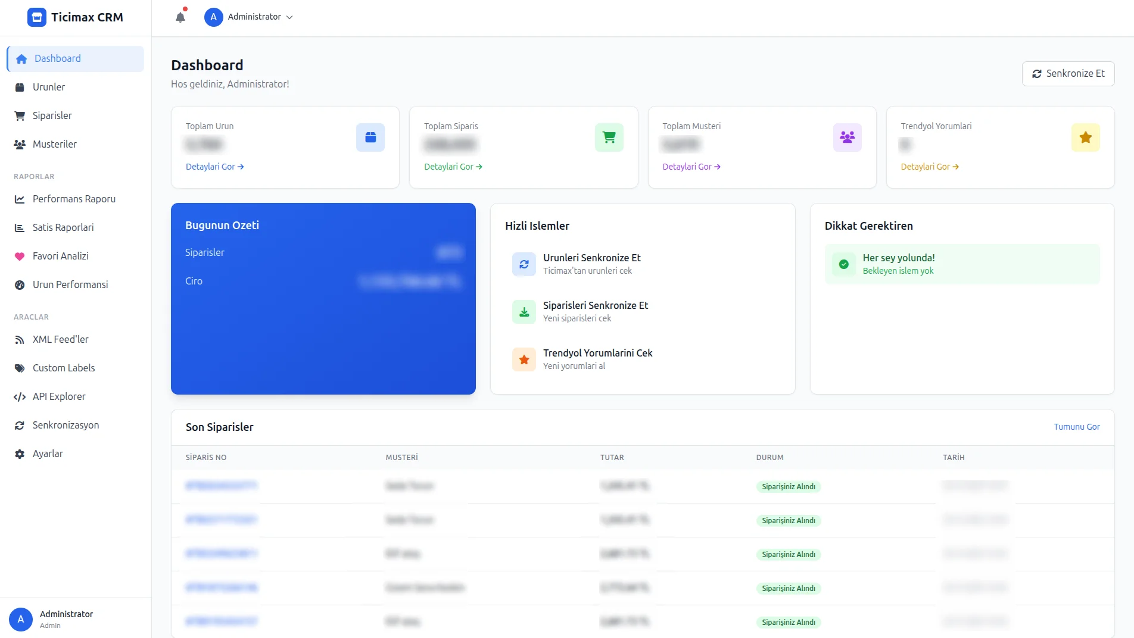The width and height of the screenshot is (1134, 638).
Task: Click the blue box icon in Toplam Urun card
Action: coord(370,137)
